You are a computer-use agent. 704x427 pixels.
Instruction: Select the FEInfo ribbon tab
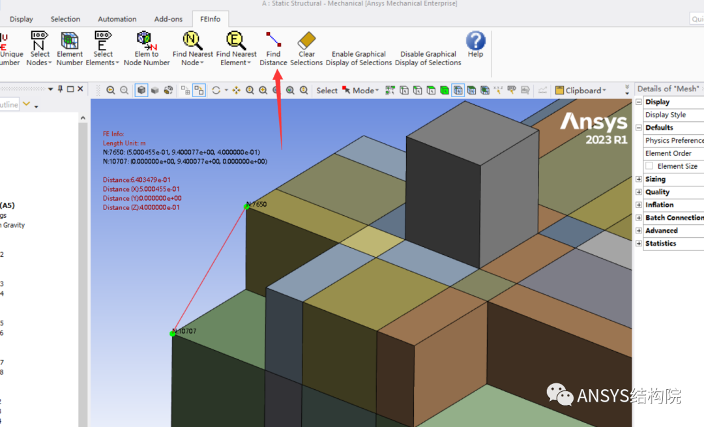(210, 19)
